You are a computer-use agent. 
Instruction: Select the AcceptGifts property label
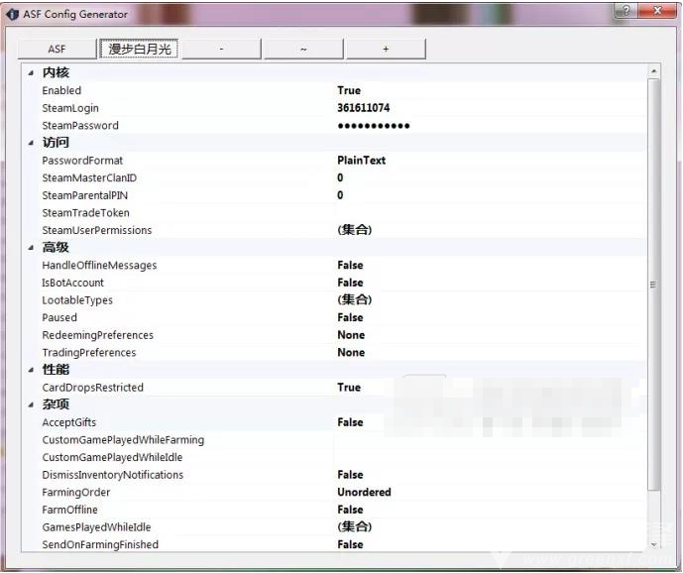point(68,422)
